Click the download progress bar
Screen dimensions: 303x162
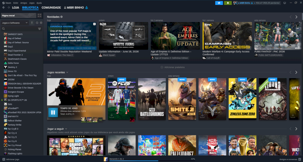tap(152, 160)
